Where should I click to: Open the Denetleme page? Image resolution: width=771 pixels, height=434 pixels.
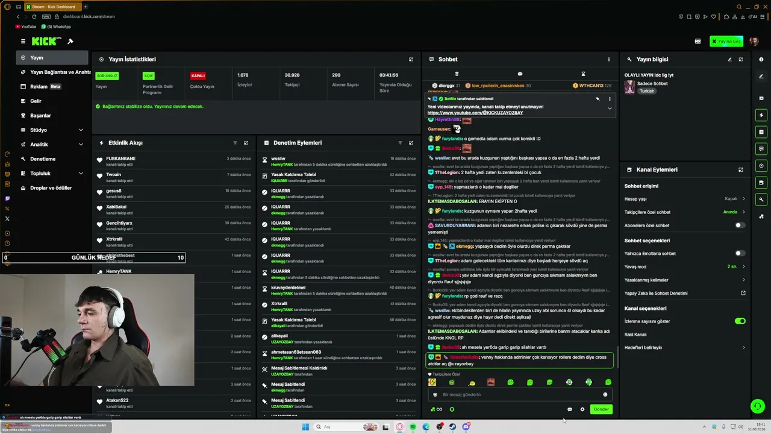(x=52, y=159)
